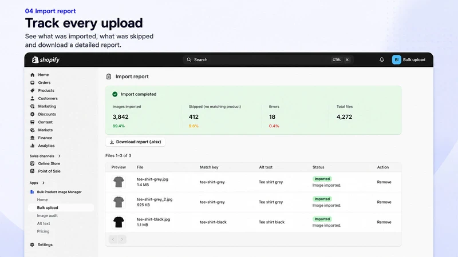Open Products in the sidebar

(x=46, y=91)
